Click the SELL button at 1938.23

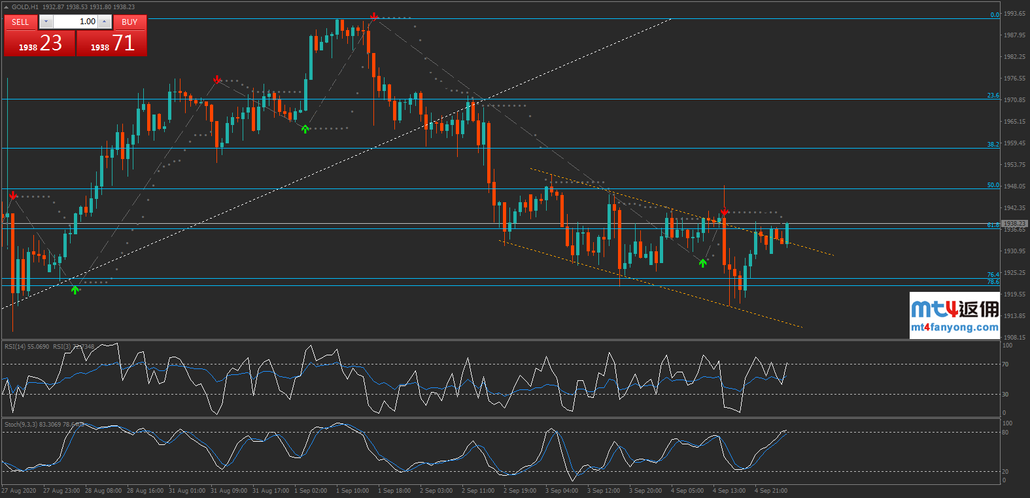tap(39, 43)
